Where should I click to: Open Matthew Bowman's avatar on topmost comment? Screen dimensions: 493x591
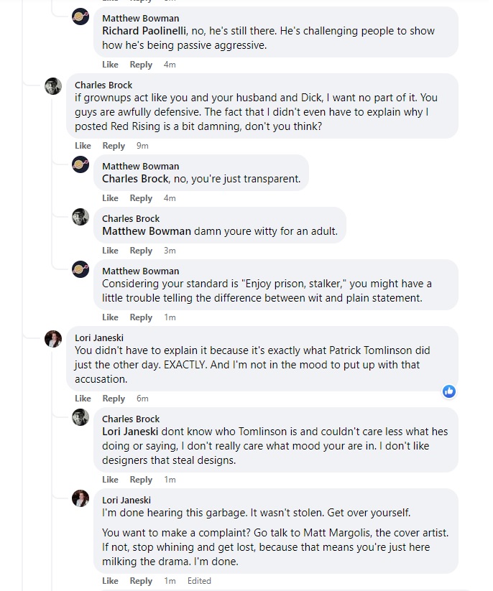coord(80,17)
